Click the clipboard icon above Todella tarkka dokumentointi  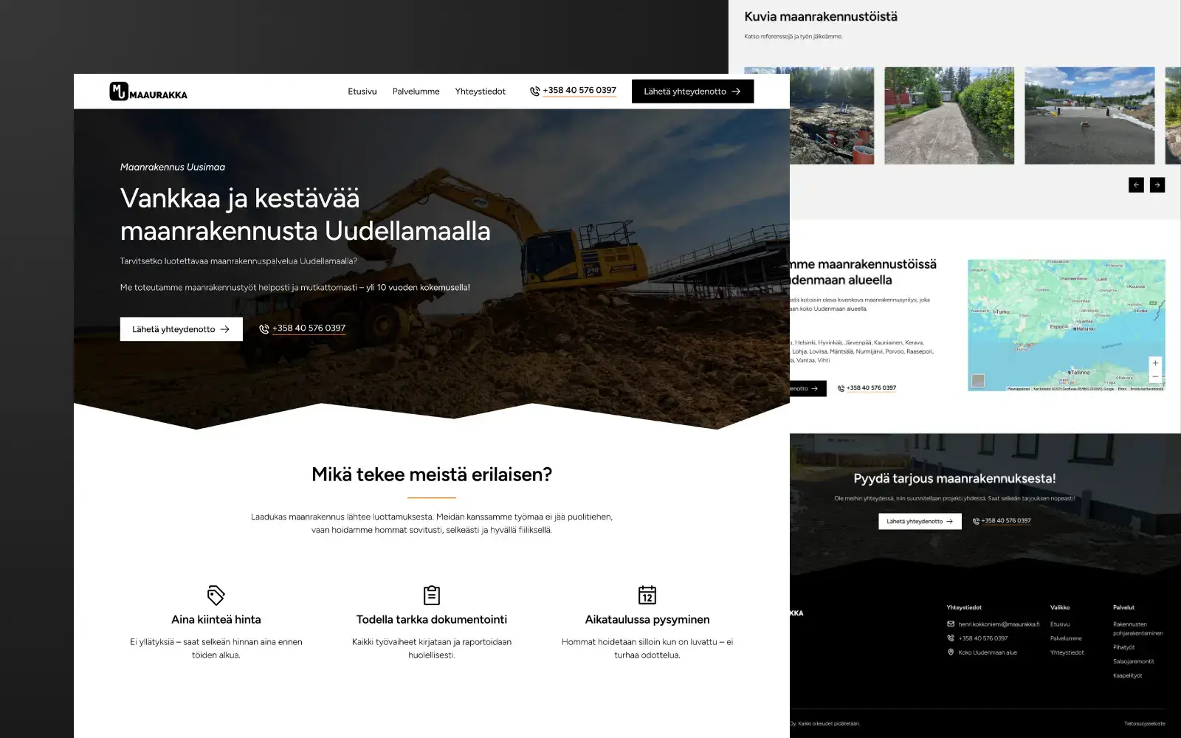(x=432, y=595)
